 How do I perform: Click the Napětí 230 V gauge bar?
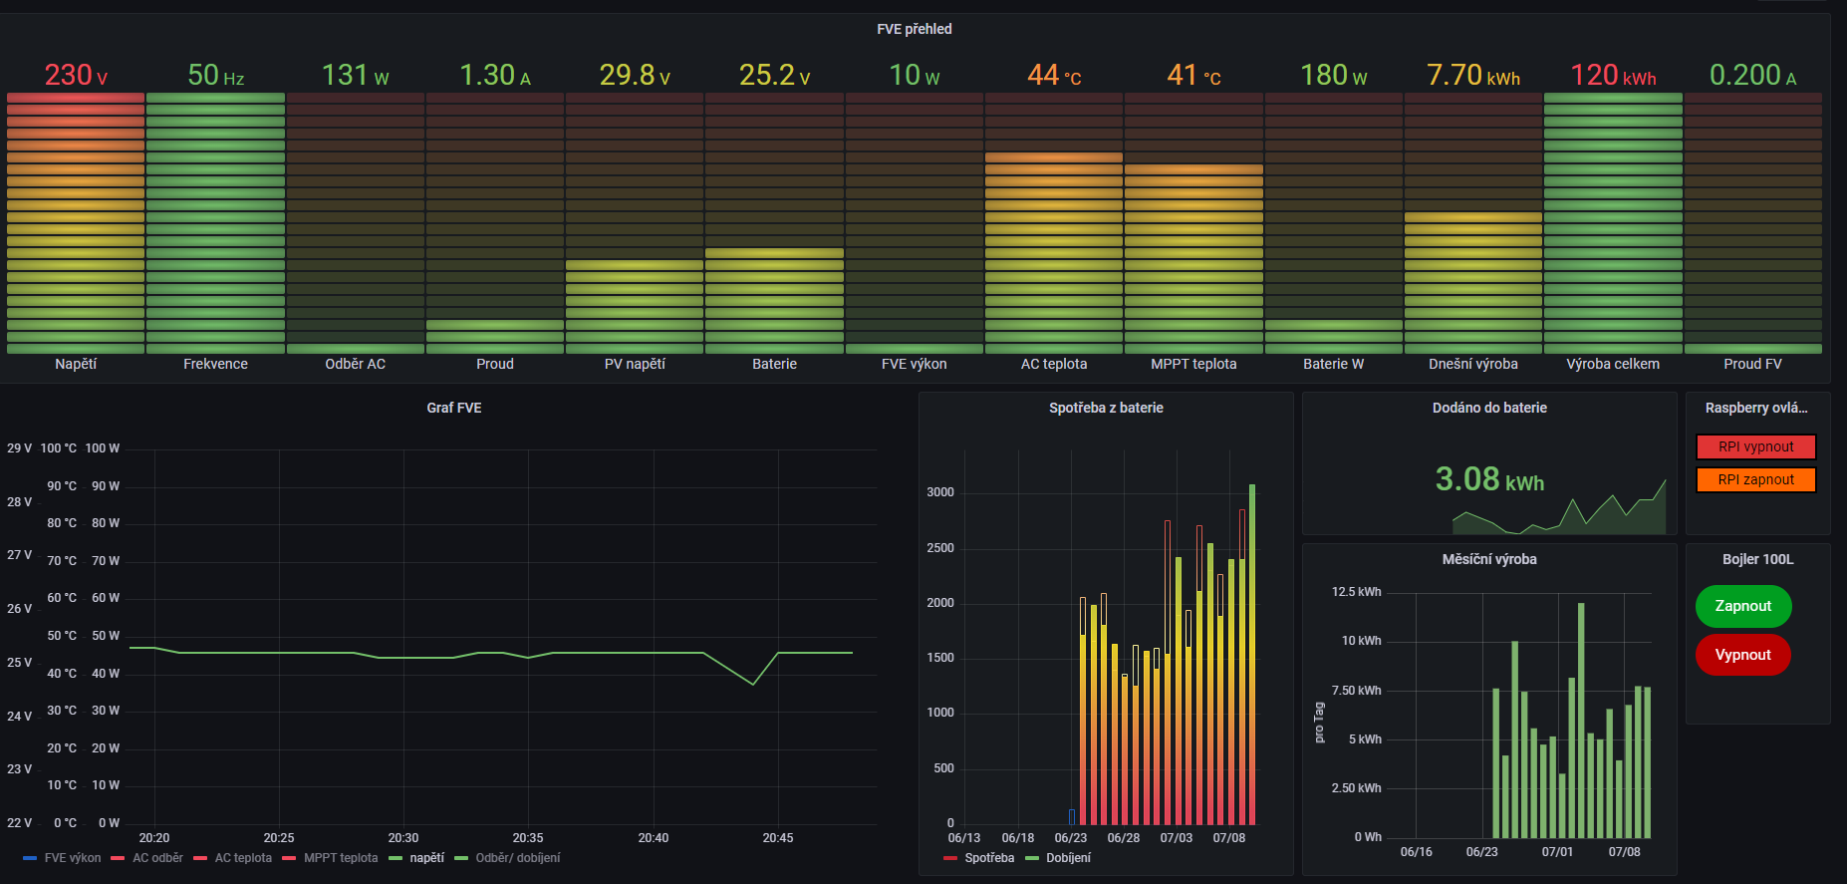point(76,223)
